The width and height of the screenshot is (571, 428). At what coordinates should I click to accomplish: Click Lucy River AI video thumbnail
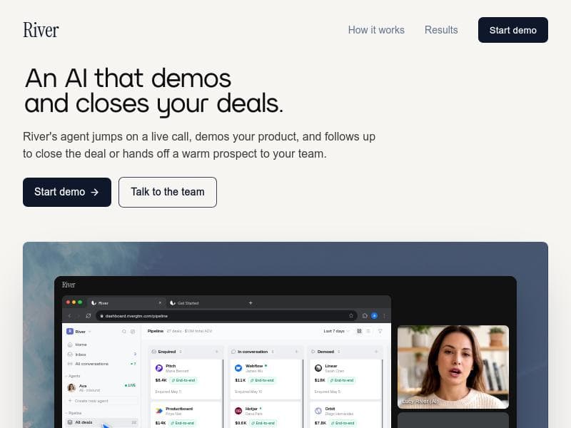coord(453,367)
